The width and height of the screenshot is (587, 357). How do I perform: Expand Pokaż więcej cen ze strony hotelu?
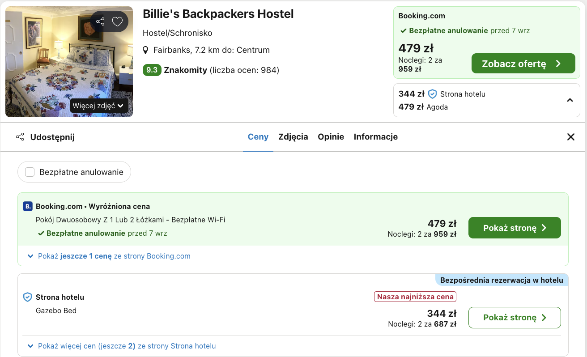[x=122, y=346]
